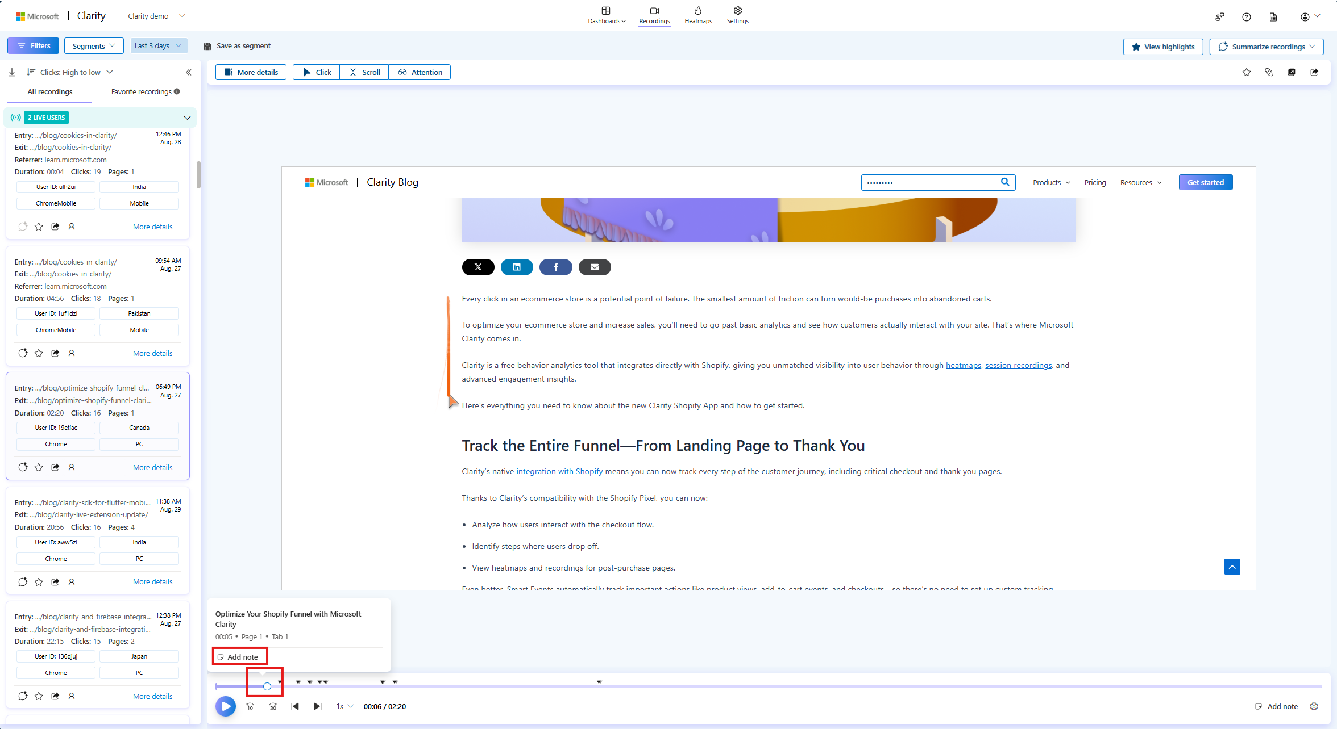Viewport: 1337px width, 729px height.
Task: Share the India user aww5zl recording
Action: click(55, 582)
